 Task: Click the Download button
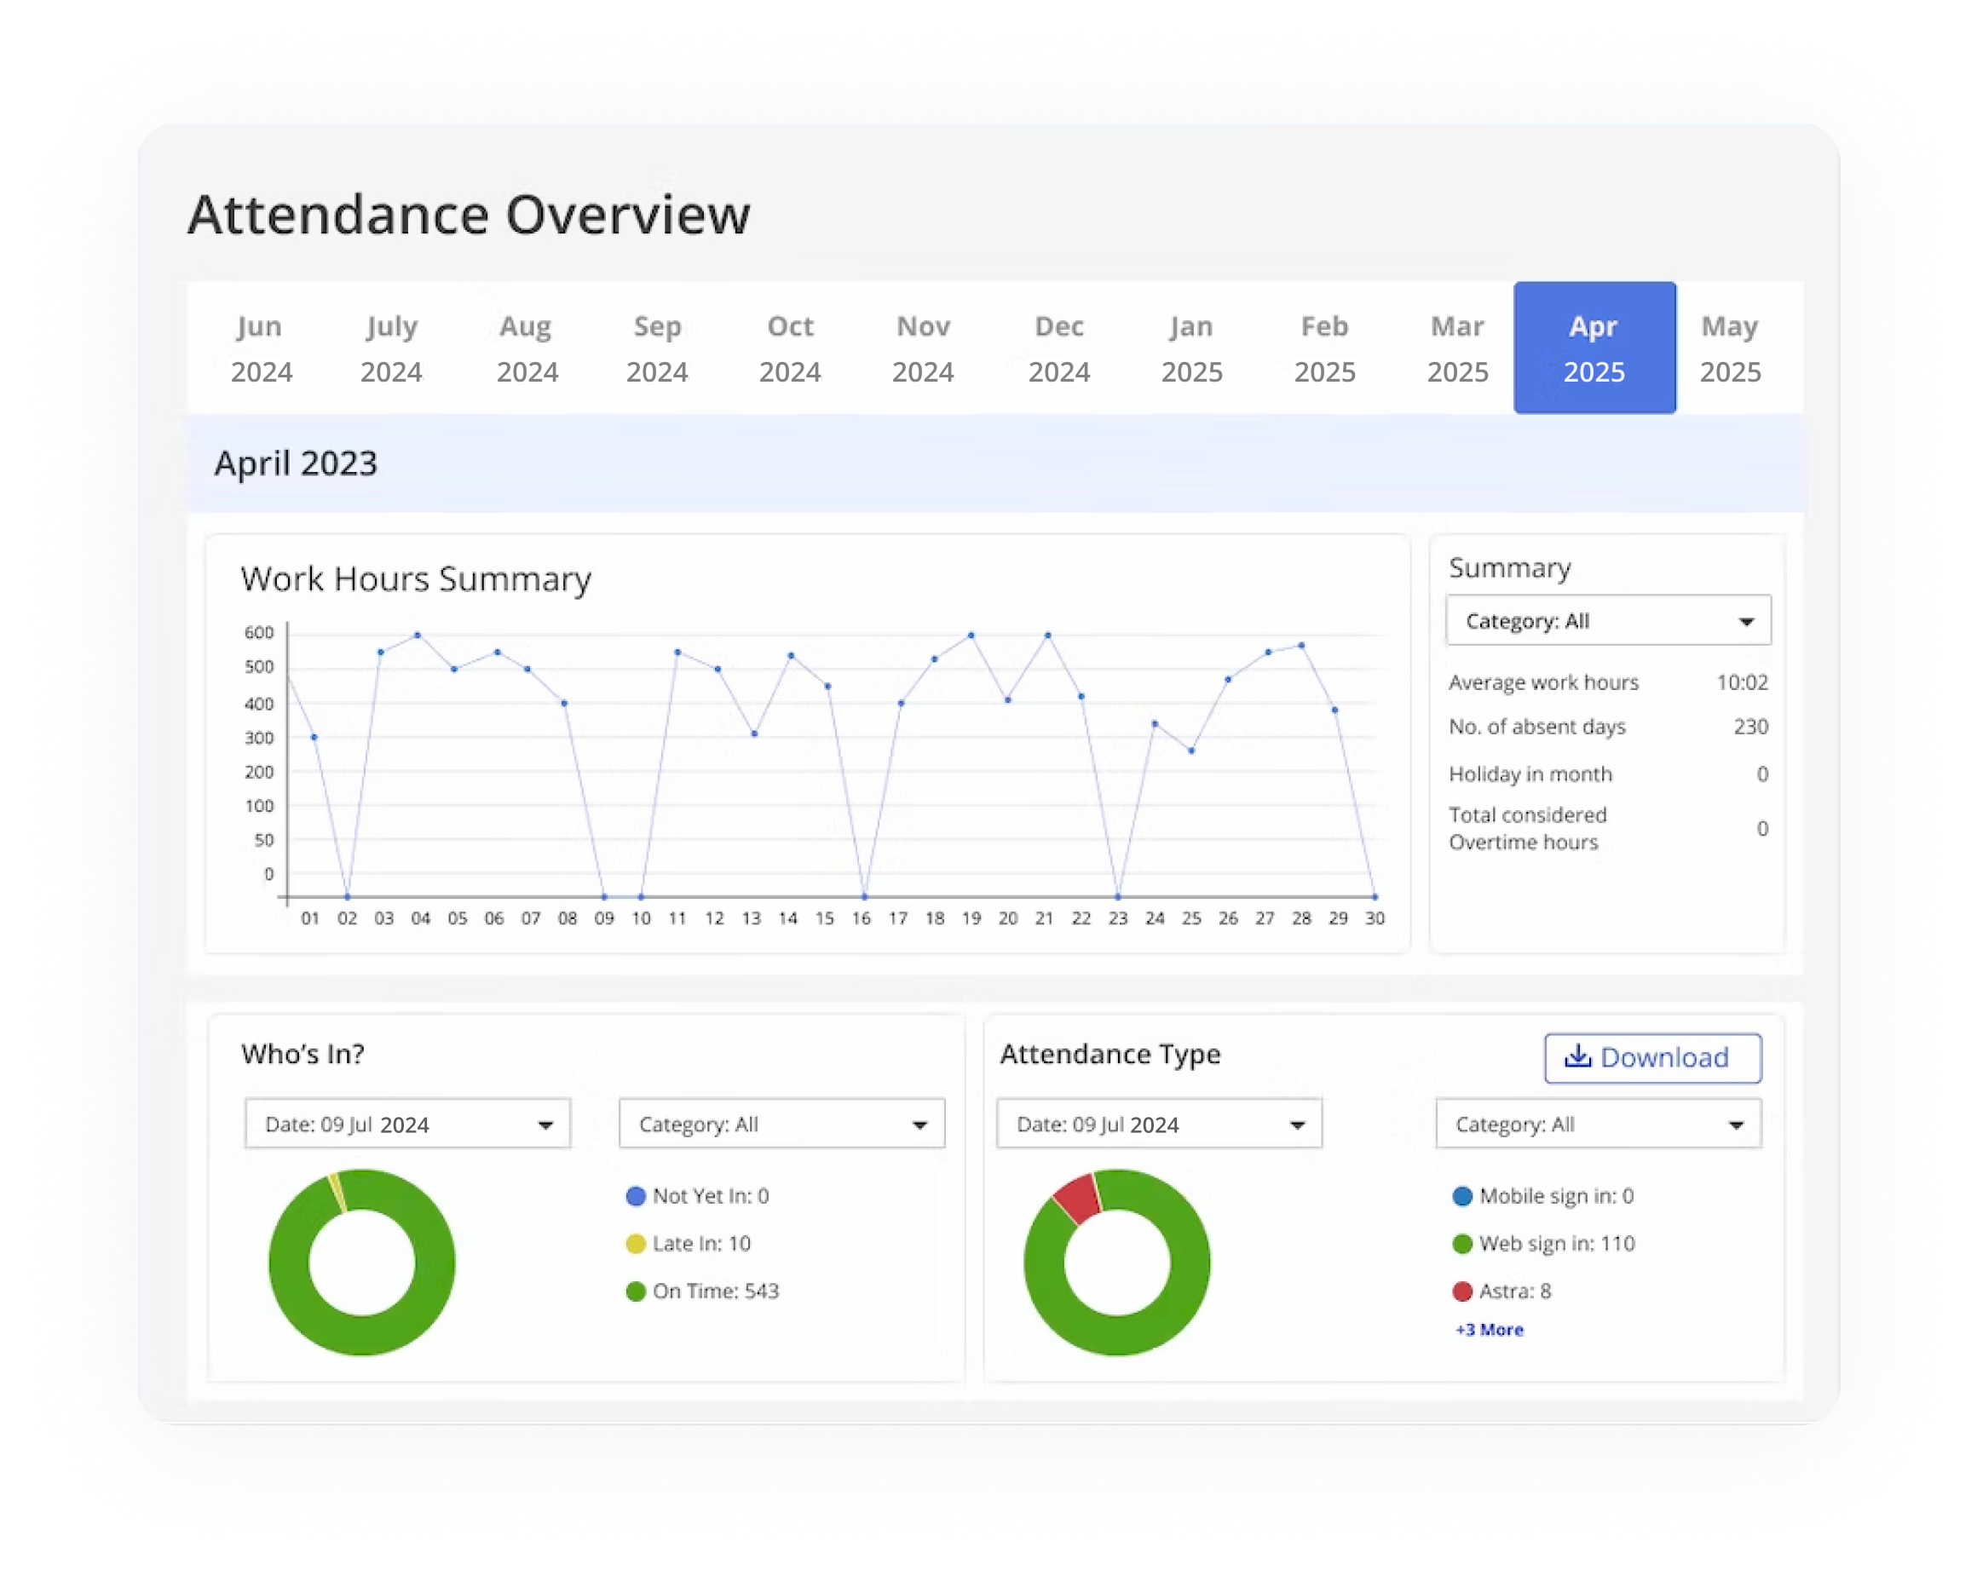(1652, 1057)
